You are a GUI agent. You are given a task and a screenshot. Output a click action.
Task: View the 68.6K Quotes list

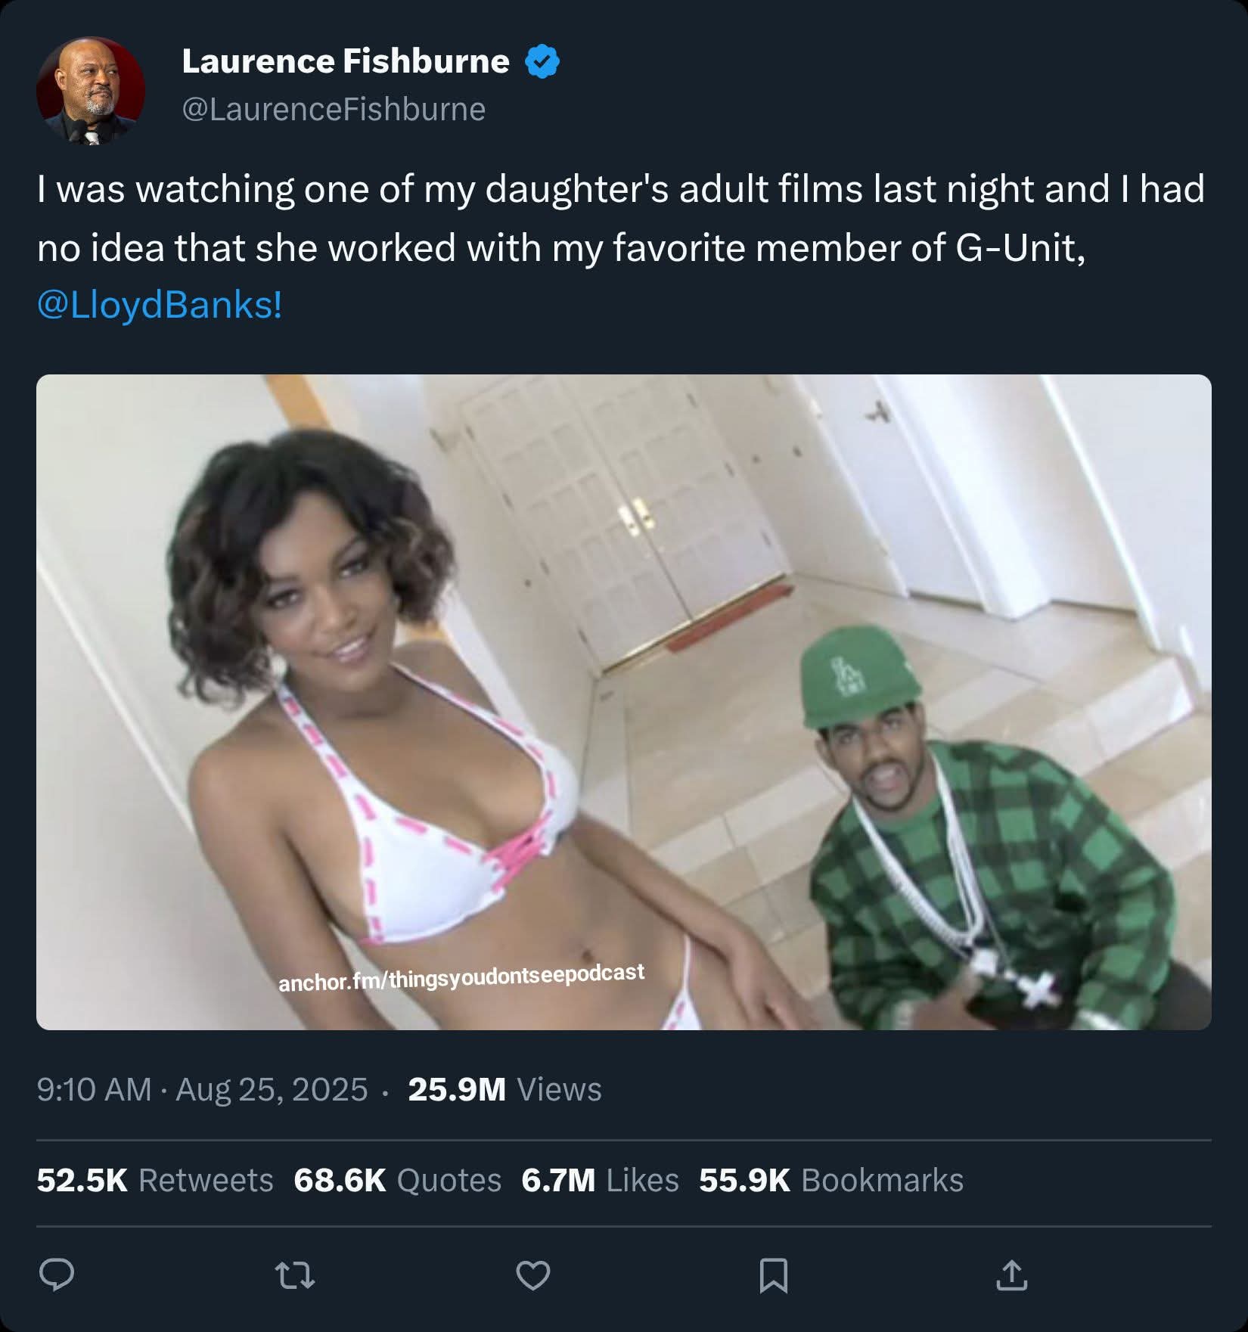(x=397, y=1180)
